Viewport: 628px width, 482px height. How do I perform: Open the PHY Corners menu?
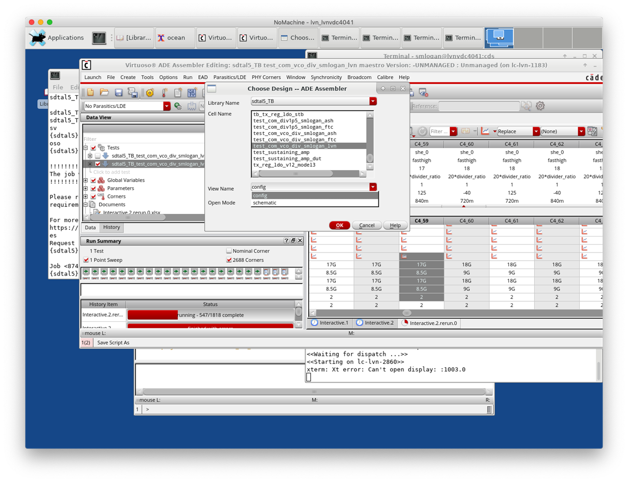point(266,77)
